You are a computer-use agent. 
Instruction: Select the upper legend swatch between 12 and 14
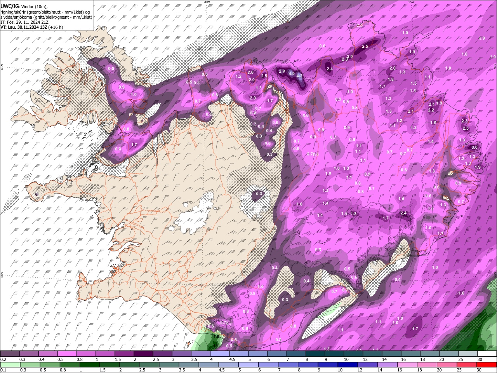[373, 354]
